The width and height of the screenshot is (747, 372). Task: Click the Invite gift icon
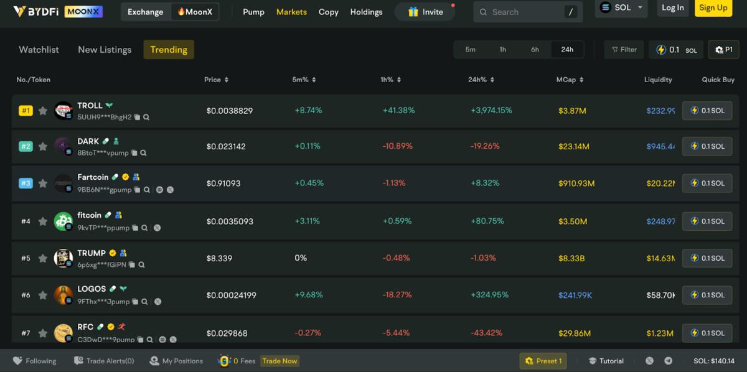pos(413,12)
